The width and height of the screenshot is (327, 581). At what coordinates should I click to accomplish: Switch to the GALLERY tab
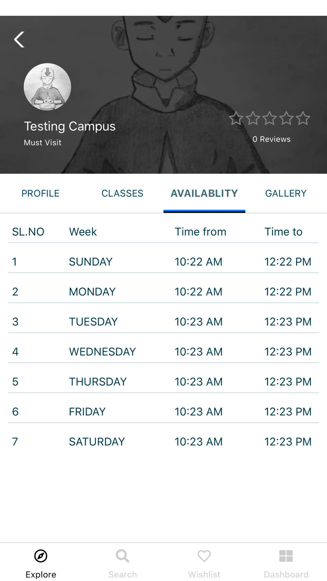[x=286, y=193]
